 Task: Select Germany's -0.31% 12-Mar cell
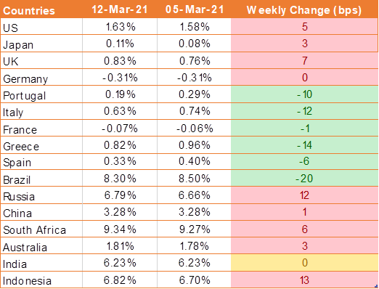120,78
